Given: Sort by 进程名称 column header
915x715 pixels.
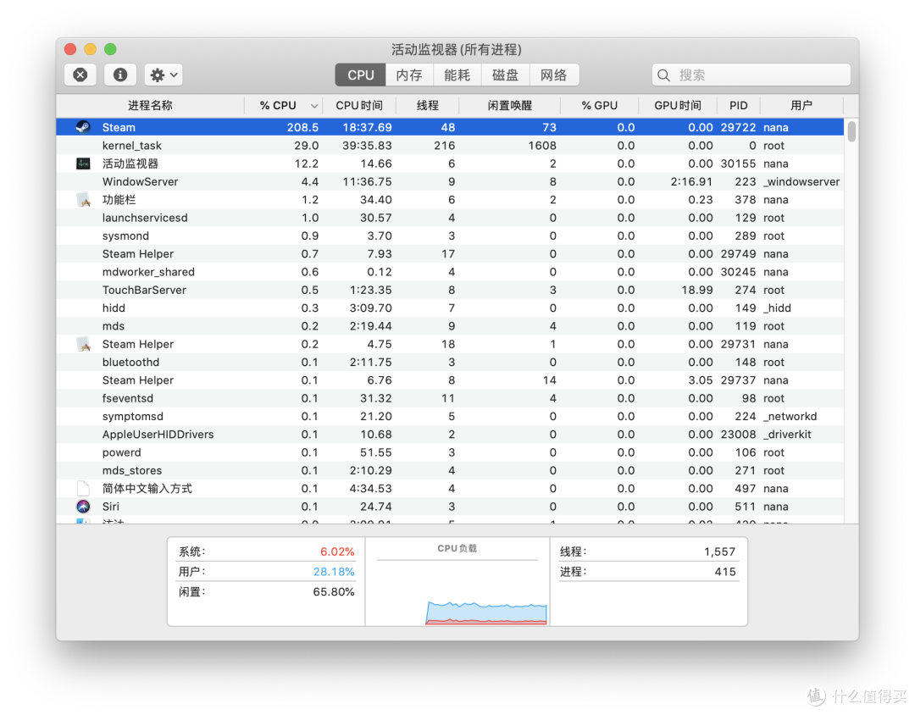Looking at the screenshot, I should tap(150, 105).
